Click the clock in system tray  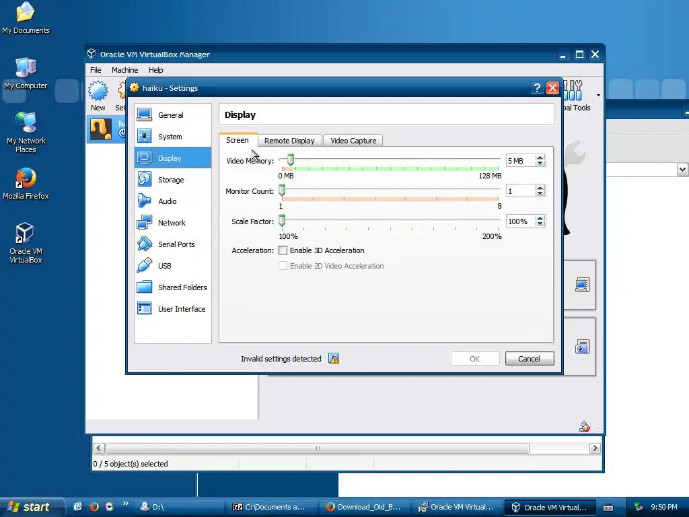click(x=664, y=507)
